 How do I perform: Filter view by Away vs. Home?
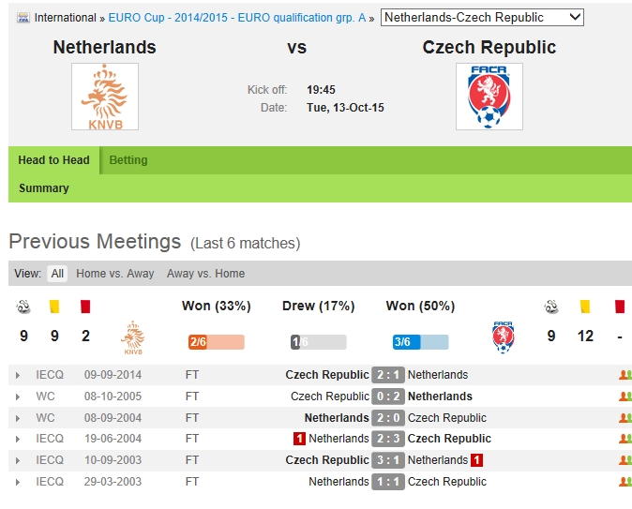205,274
